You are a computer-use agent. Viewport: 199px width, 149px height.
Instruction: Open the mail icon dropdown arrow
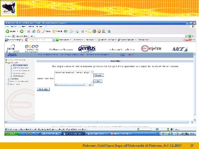74,31
